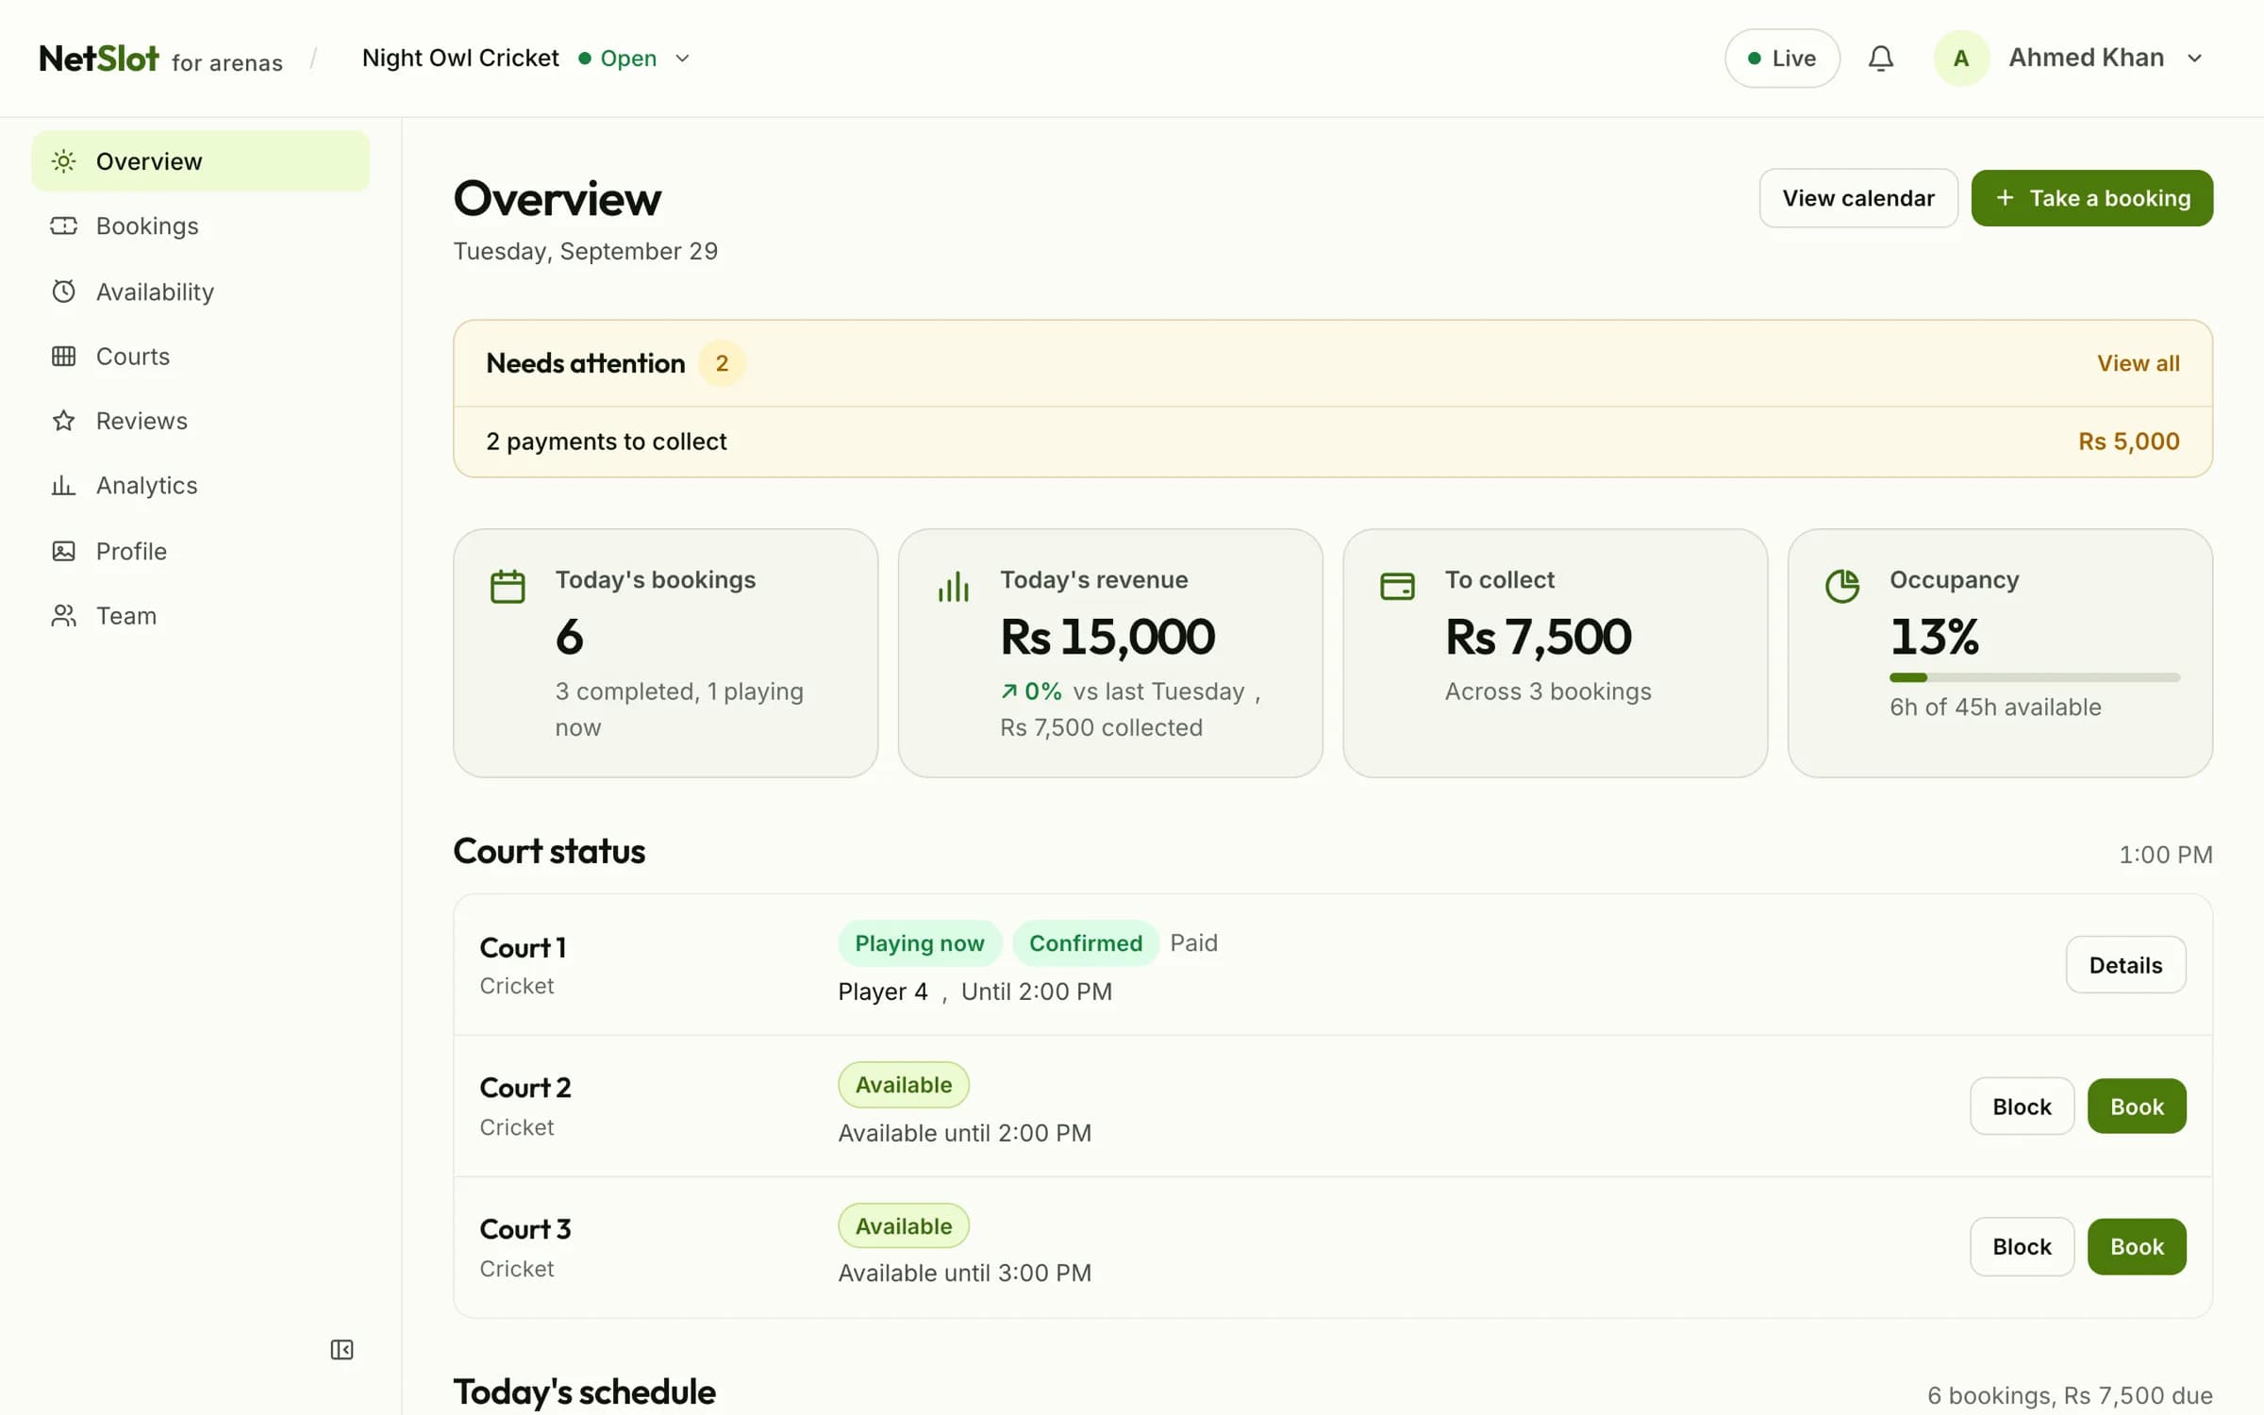Open the Ahmed Khan account dropdown chevron
Screen dimensions: 2264x1415
pyautogui.click(x=2194, y=58)
